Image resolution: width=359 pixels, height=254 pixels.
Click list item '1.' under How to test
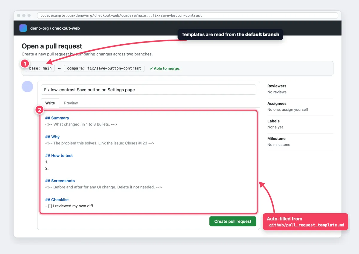(x=47, y=162)
